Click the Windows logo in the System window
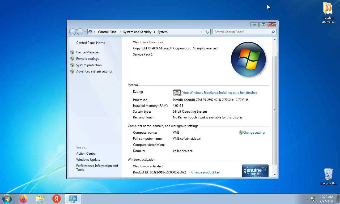This screenshot has width=340, height=204. click(248, 59)
